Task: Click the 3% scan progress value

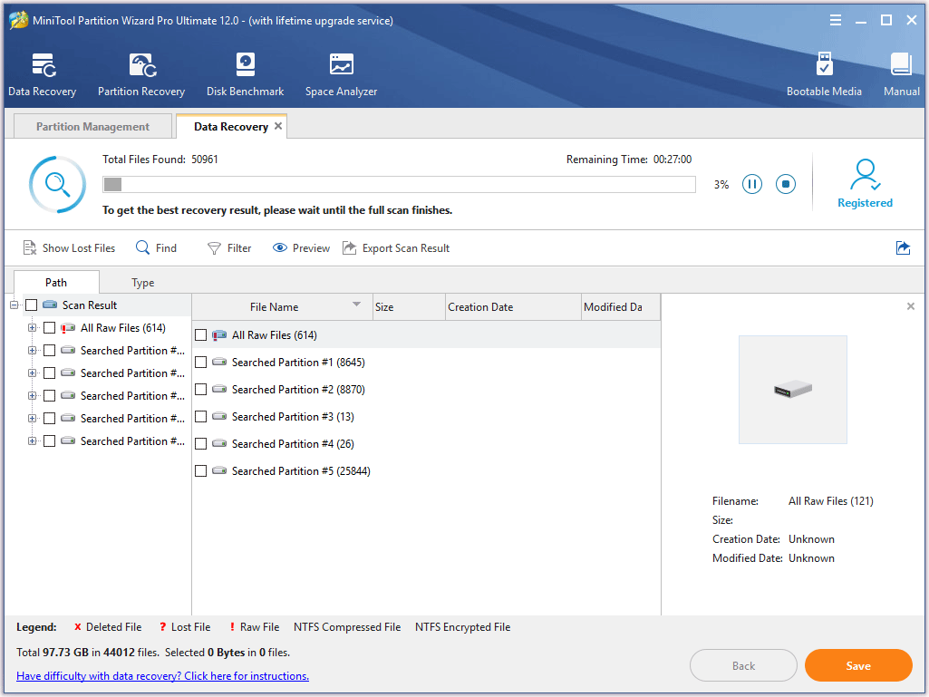Action: coord(721,184)
